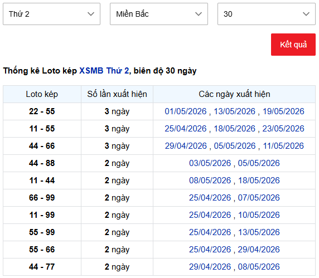Open date 25/04/2026 in the 55 - 99 row
The height and width of the screenshot is (278, 319).
click(x=210, y=232)
